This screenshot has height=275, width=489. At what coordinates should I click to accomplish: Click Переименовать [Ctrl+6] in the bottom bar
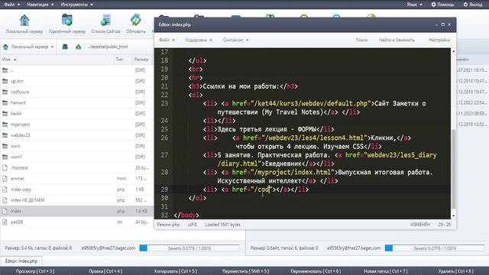[316, 271]
